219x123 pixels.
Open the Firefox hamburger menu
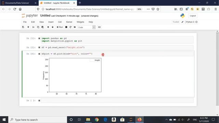tap(216, 9)
